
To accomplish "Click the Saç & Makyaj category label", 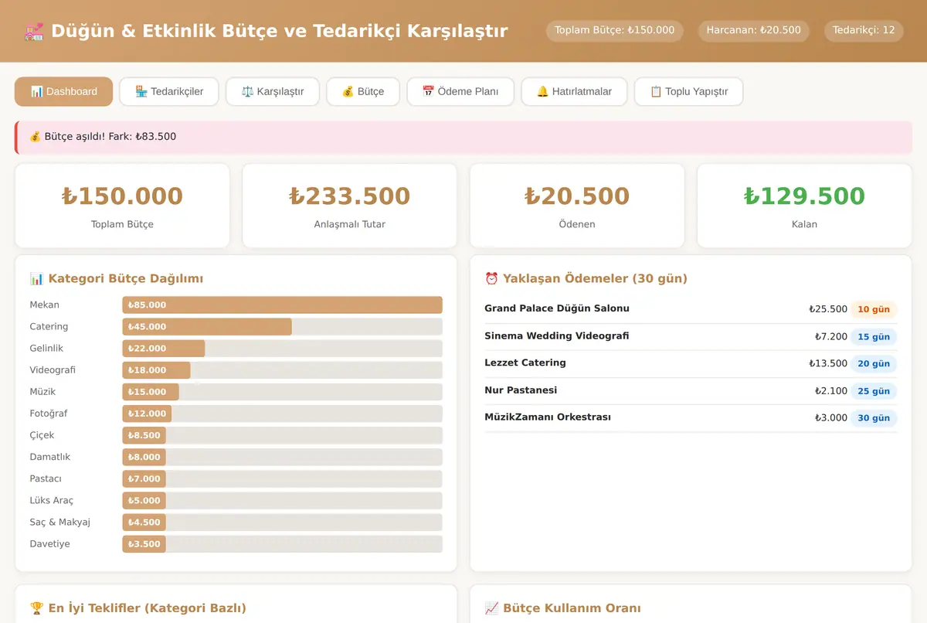I will [59, 522].
